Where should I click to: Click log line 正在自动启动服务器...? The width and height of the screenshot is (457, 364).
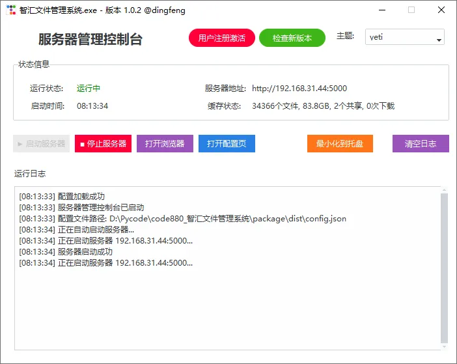pos(76,230)
